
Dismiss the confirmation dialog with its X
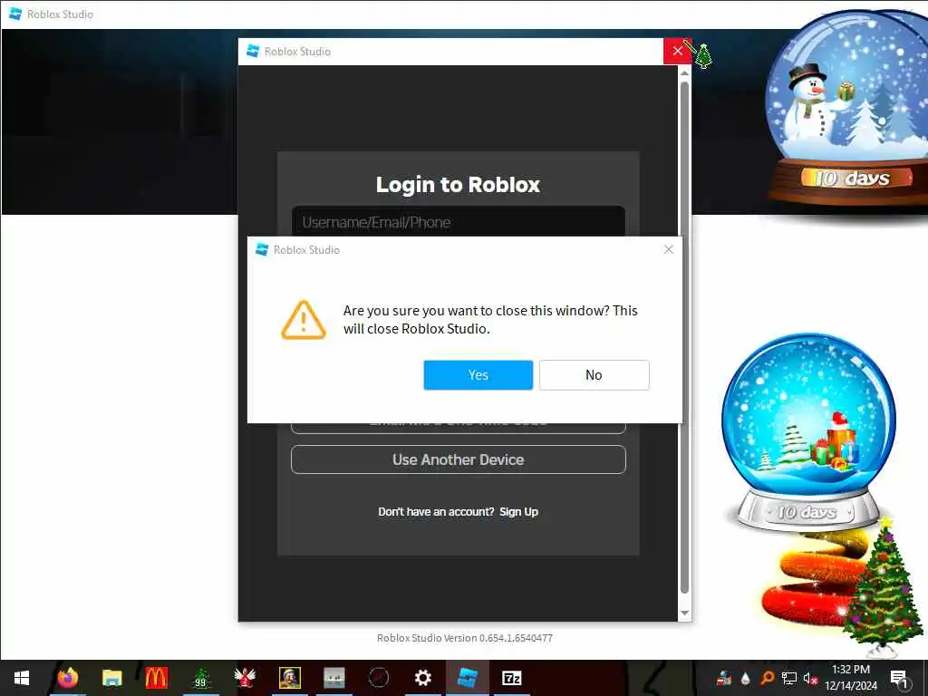click(668, 250)
